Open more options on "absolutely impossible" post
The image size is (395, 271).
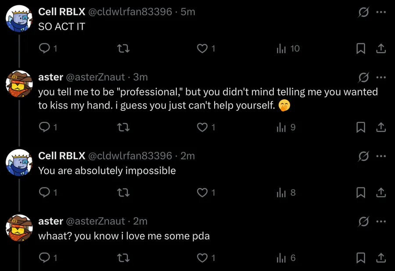pos(381,156)
